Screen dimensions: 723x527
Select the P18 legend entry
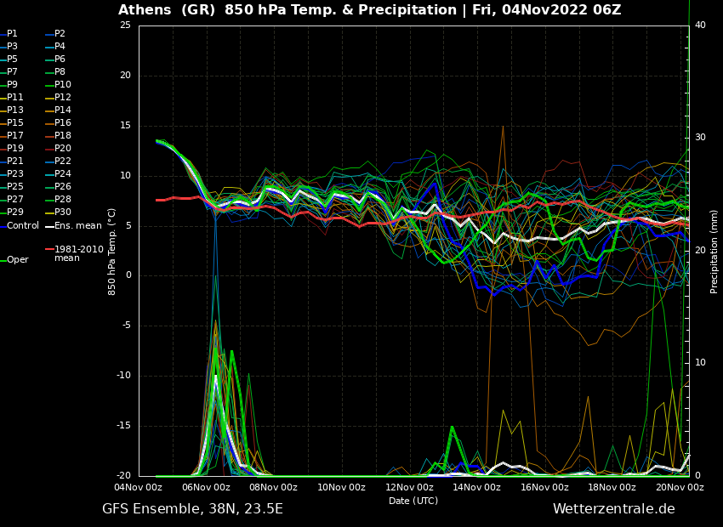(x=58, y=135)
